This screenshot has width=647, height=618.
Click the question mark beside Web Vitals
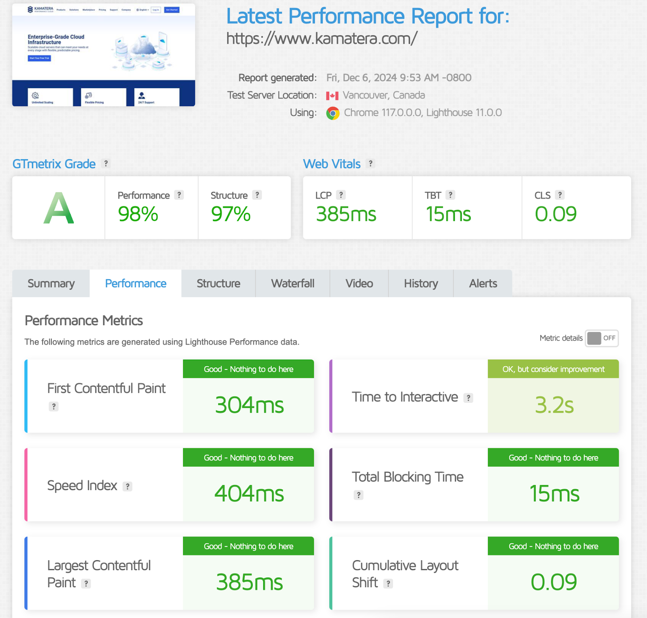[x=370, y=164]
